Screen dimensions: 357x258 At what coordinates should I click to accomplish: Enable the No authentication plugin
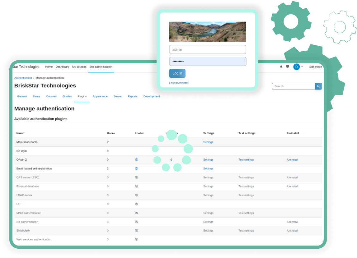tap(136, 222)
